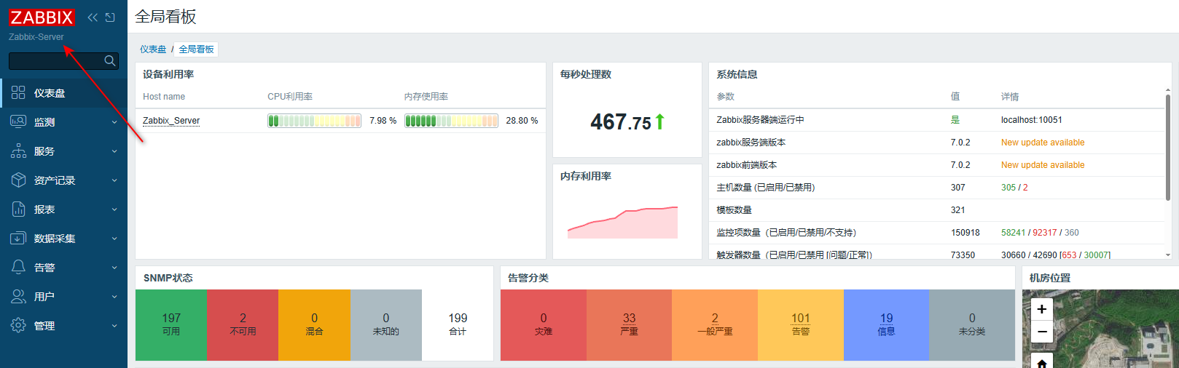The height and width of the screenshot is (368, 1179).
Task: Expand the 数据采集 menu chevron
Action: click(114, 239)
